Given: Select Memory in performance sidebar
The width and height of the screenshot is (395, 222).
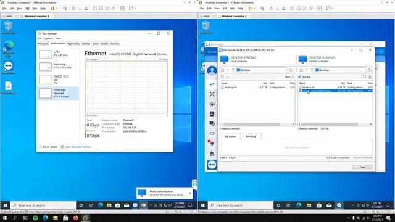Looking at the screenshot, I should [58, 67].
